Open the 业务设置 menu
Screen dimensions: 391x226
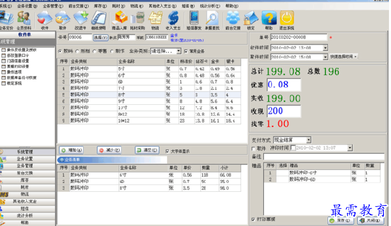click(x=27, y=6)
